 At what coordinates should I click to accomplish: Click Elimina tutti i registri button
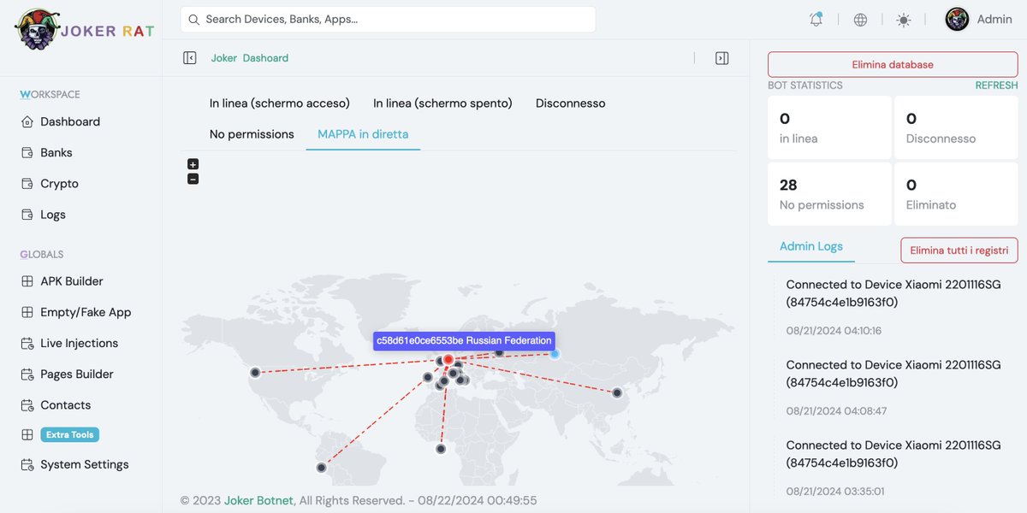click(959, 250)
